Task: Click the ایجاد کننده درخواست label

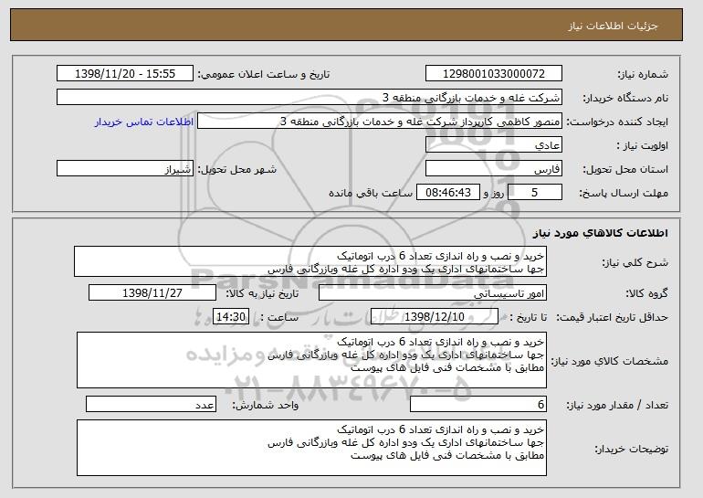Action: pyautogui.click(x=617, y=122)
